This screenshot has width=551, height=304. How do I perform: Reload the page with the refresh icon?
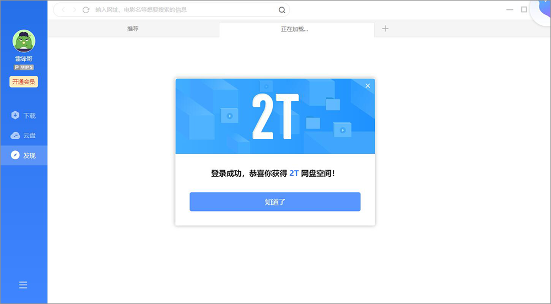pos(86,10)
